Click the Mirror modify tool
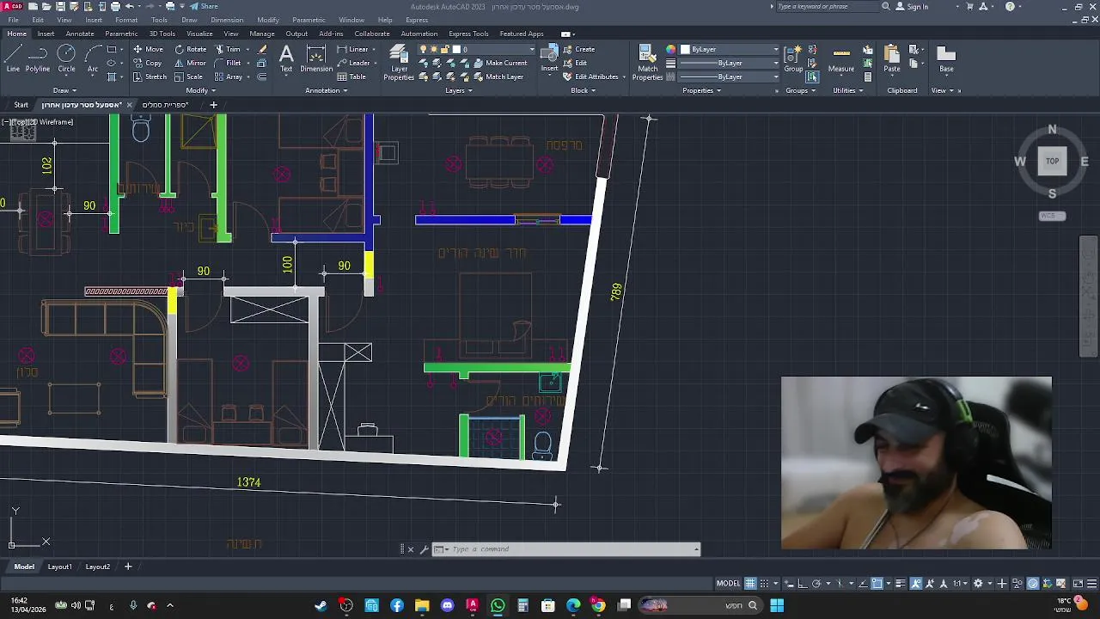 190,63
